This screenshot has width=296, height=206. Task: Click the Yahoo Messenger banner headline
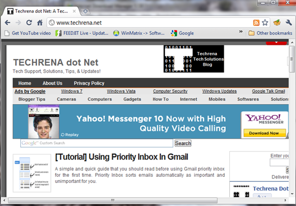151,123
